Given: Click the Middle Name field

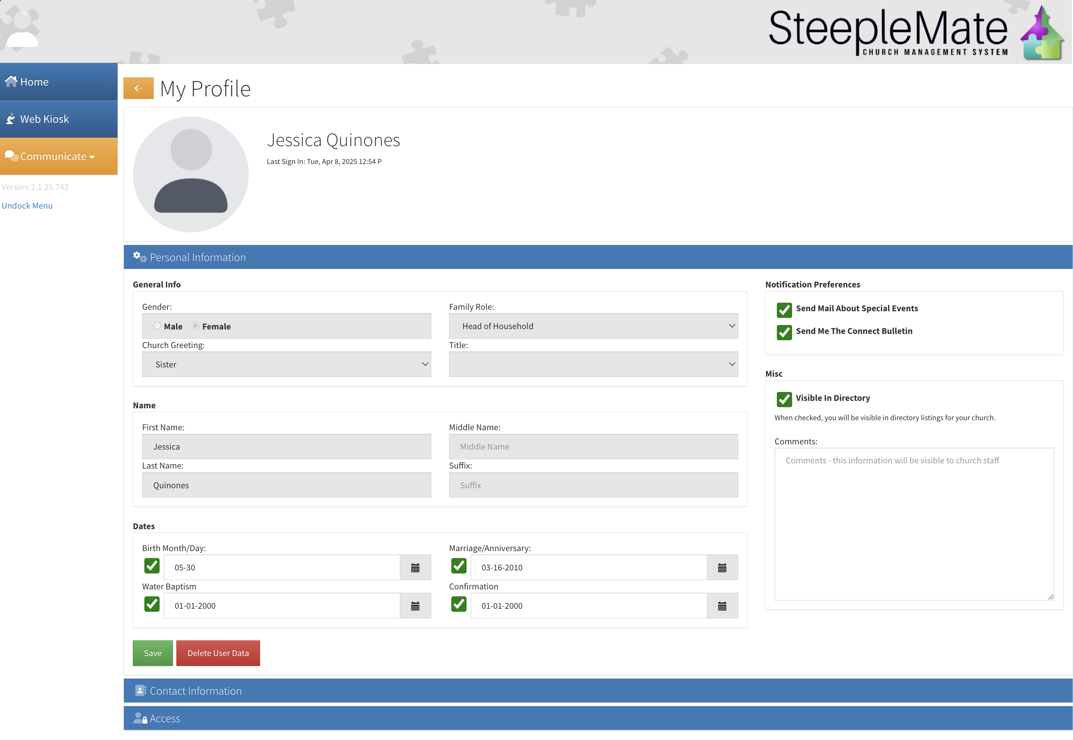Looking at the screenshot, I should [593, 447].
